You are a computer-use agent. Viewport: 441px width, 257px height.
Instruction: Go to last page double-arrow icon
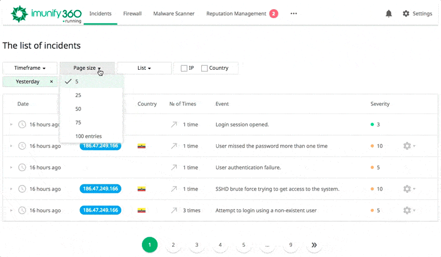click(314, 245)
